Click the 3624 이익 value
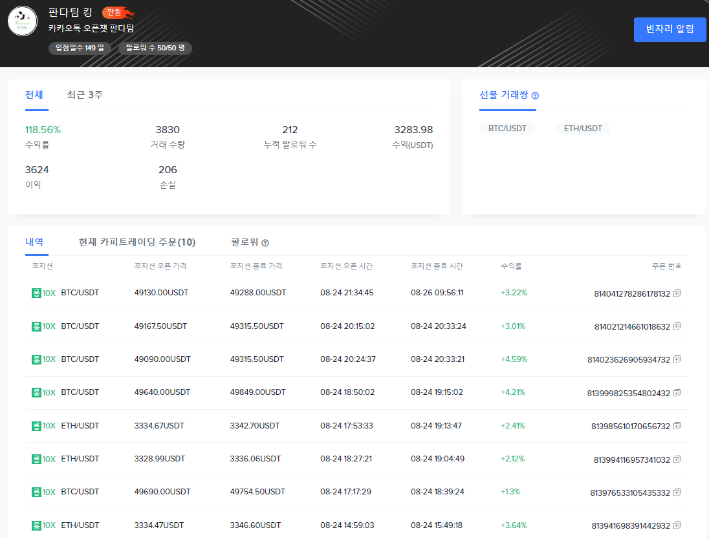The height and width of the screenshot is (539, 709). click(37, 170)
